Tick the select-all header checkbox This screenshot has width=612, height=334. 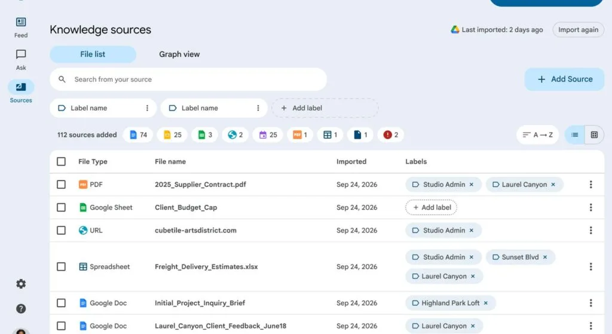[62, 161]
